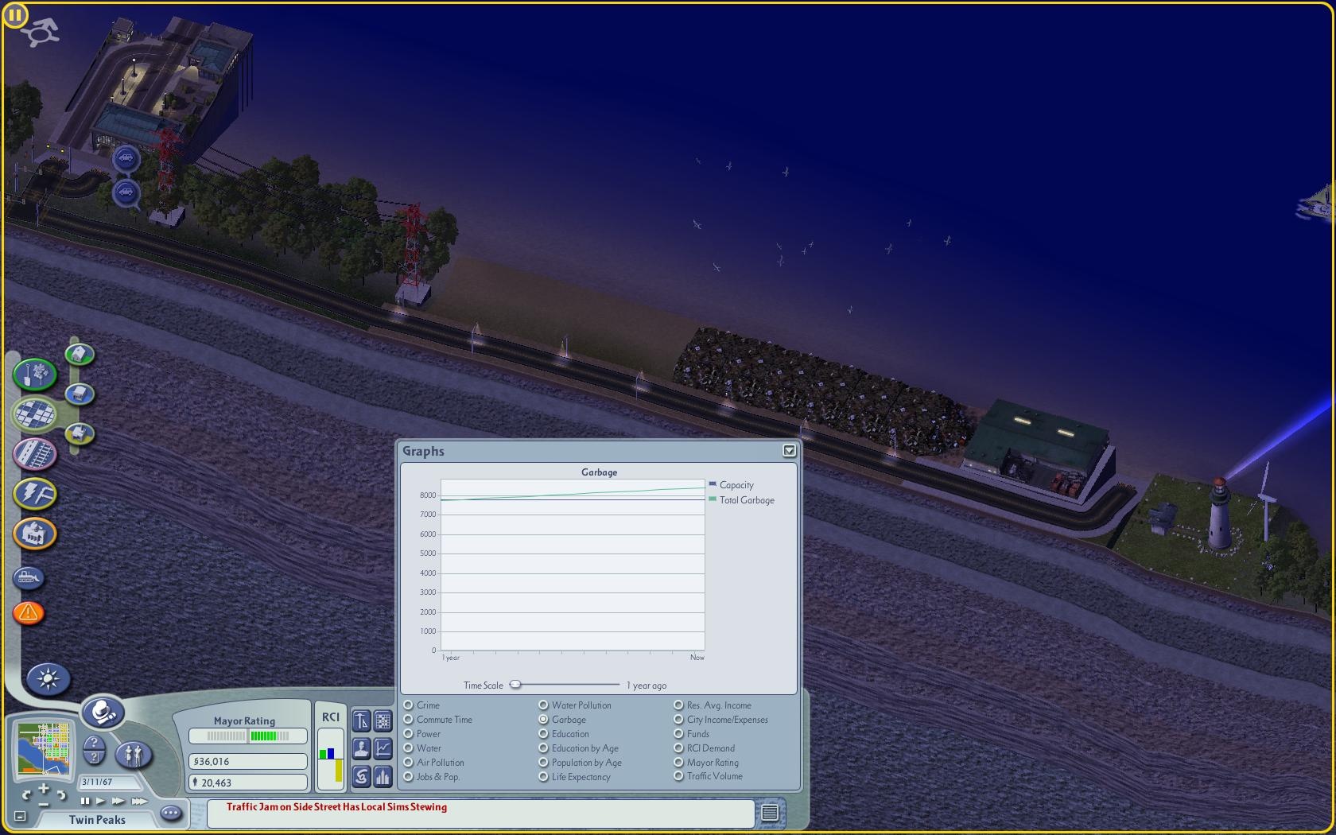This screenshot has width=1336, height=835.
Task: Open the city opinion polls advisor icon
Action: click(x=361, y=721)
